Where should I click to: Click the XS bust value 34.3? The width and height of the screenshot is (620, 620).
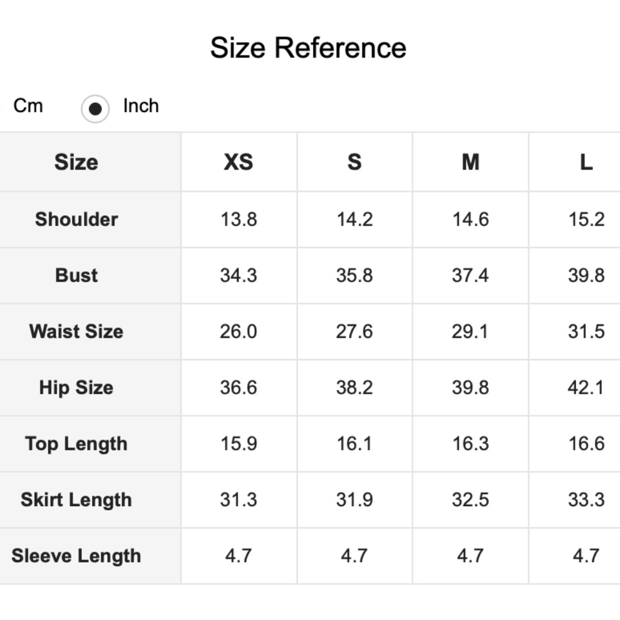tap(239, 276)
